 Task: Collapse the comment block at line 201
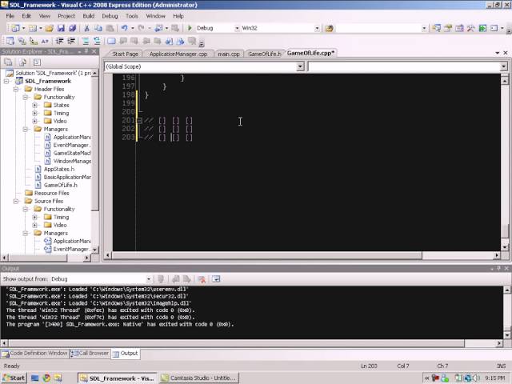point(139,121)
